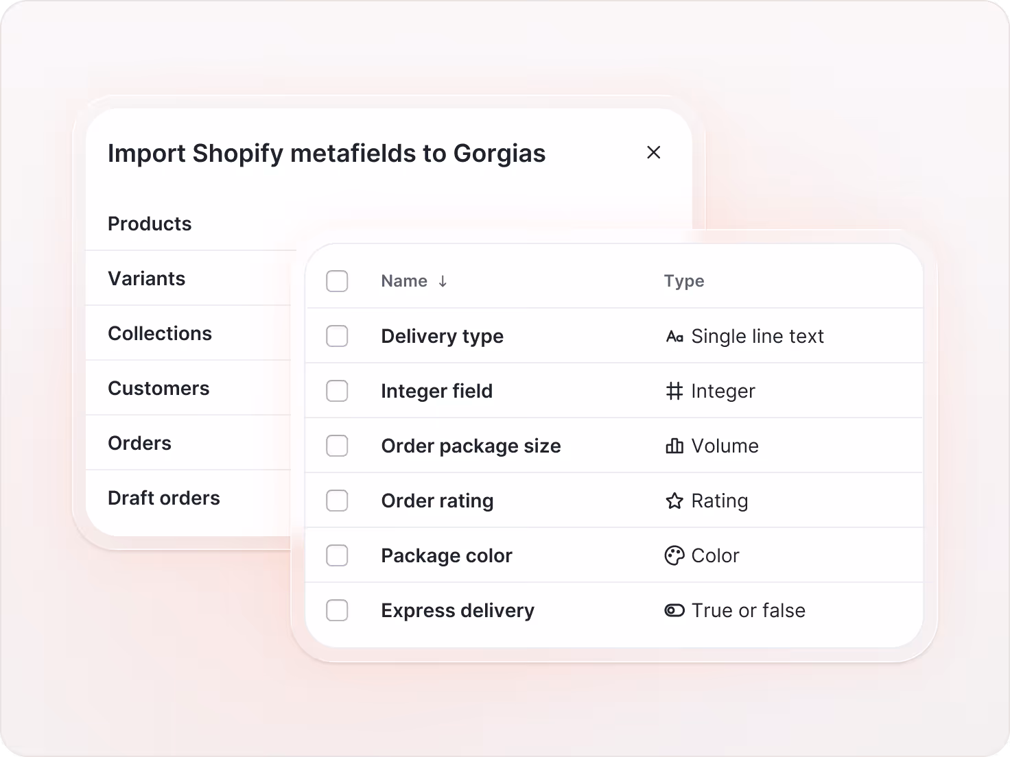Image resolution: width=1010 pixels, height=757 pixels.
Task: Click the Type column header
Action: click(684, 281)
